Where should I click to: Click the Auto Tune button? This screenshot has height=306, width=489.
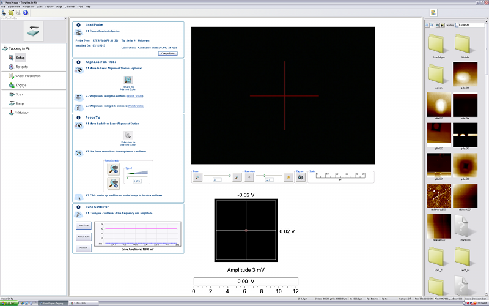pyautogui.click(x=84, y=225)
